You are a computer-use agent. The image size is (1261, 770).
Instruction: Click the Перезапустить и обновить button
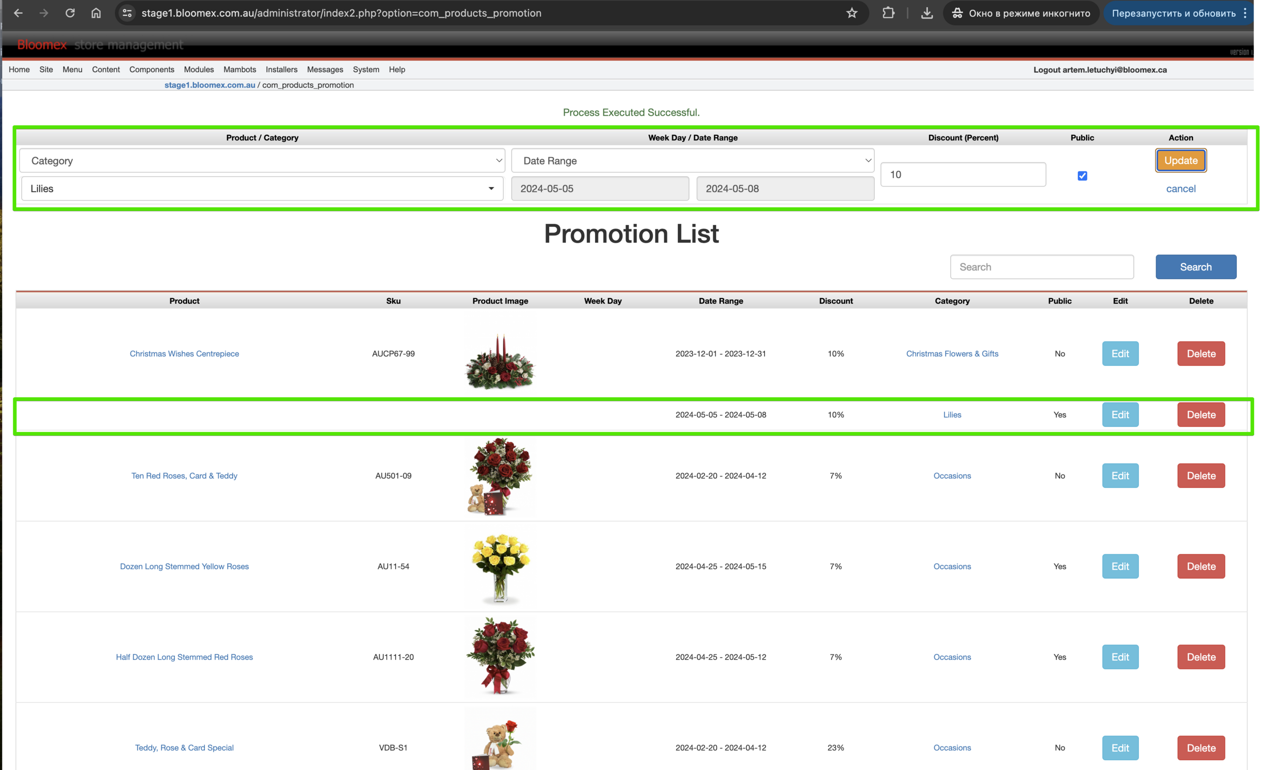[1173, 13]
